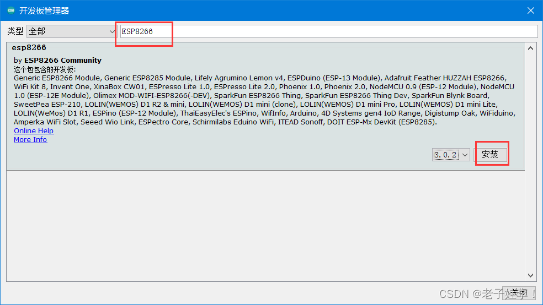Click the 这个包包含的开发板 label
This screenshot has height=305, width=543.
pyautogui.click(x=45, y=69)
